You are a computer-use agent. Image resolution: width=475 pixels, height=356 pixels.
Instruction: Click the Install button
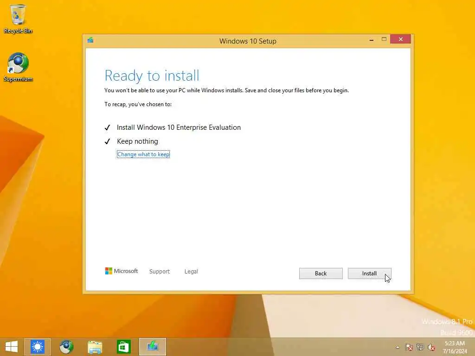(x=369, y=273)
